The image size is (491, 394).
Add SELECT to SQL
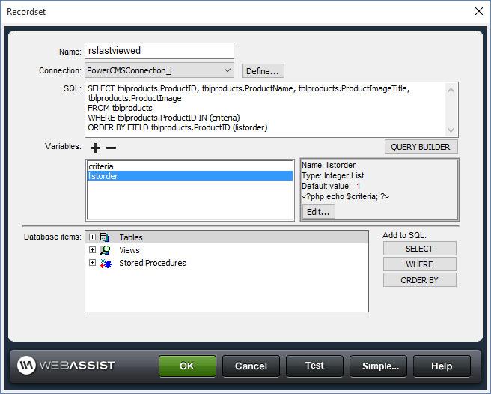[420, 249]
